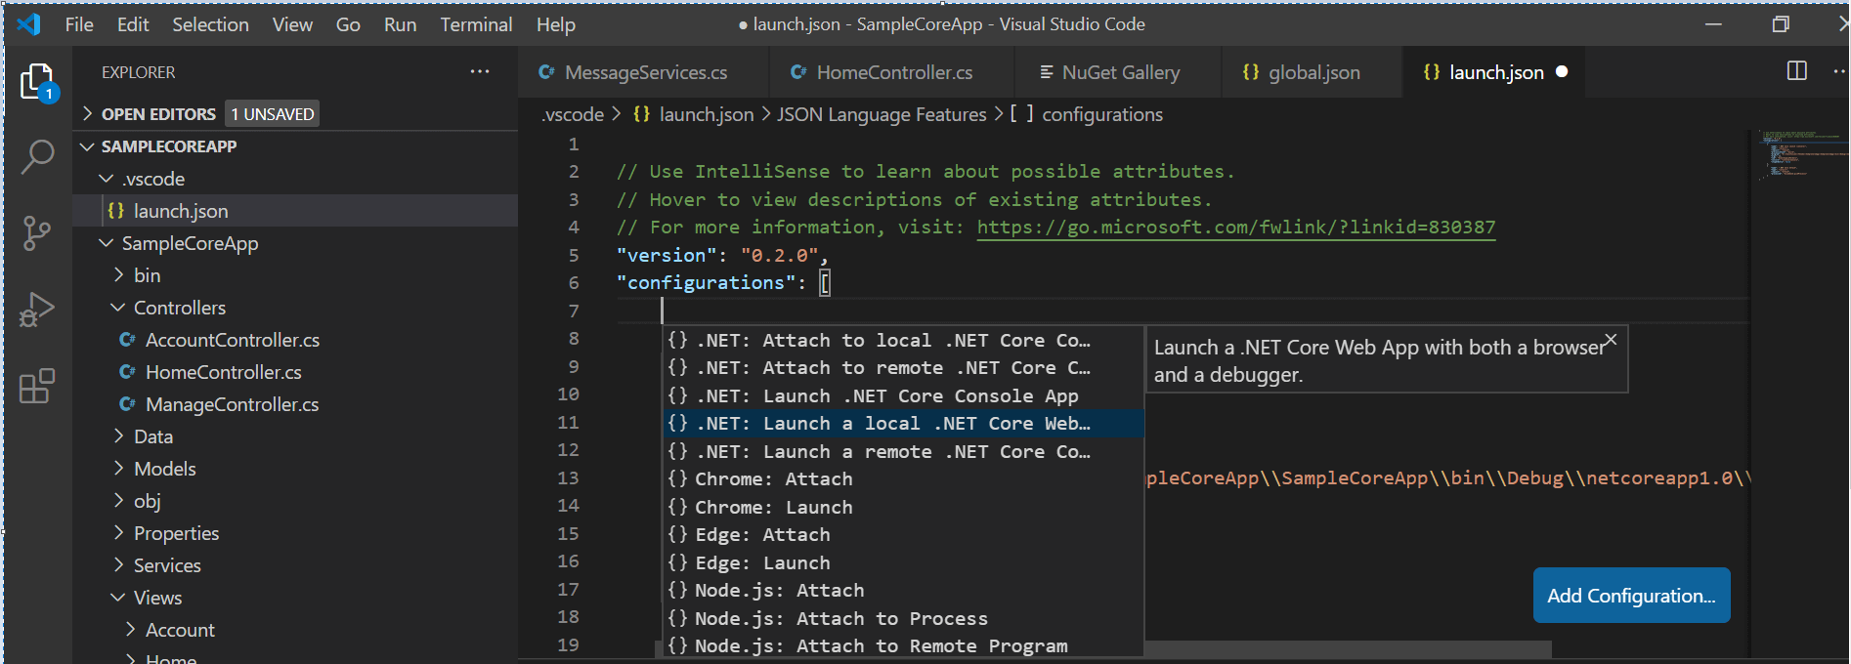Click the editor minimap preview
The image size is (1851, 664).
(x=1798, y=154)
